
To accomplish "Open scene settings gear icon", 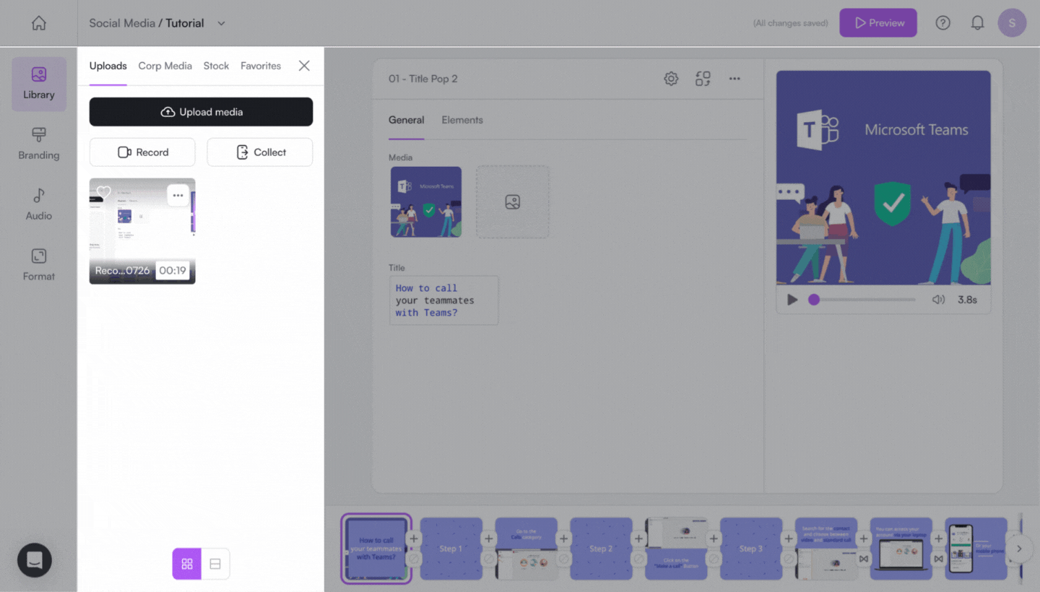I will (671, 79).
